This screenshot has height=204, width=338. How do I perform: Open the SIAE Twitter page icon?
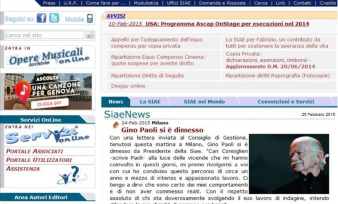pos(54,18)
